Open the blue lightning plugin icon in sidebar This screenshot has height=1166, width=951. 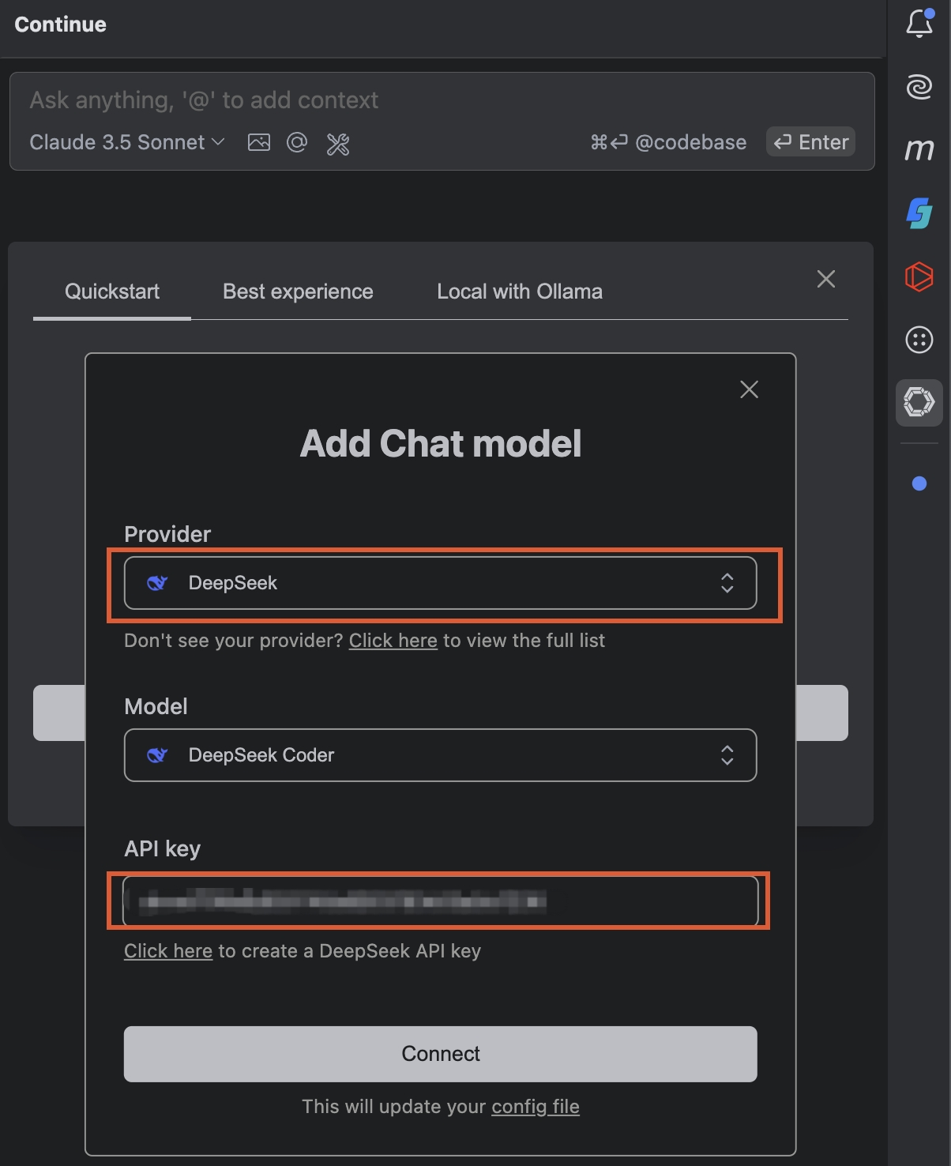pos(919,213)
